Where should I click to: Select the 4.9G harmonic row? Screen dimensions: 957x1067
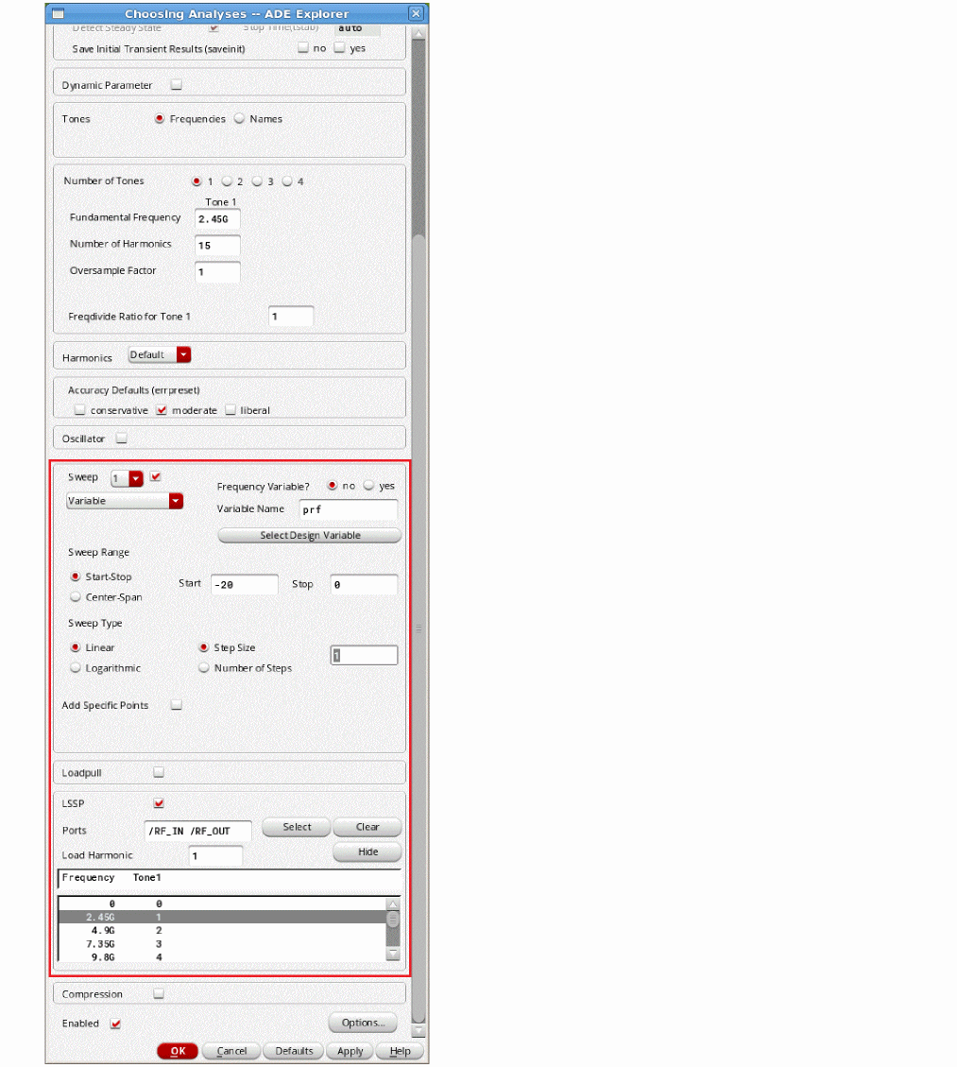tap(222, 930)
